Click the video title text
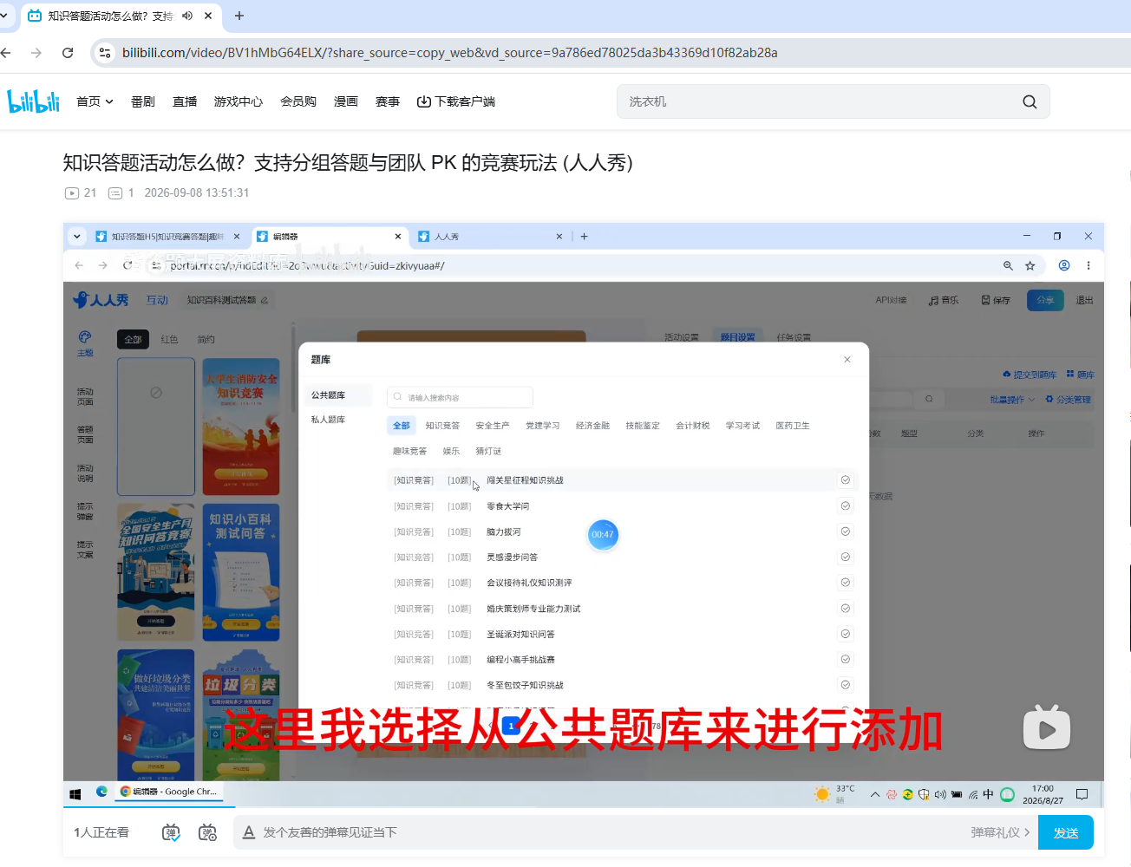This screenshot has height=867, width=1131. [x=348, y=162]
